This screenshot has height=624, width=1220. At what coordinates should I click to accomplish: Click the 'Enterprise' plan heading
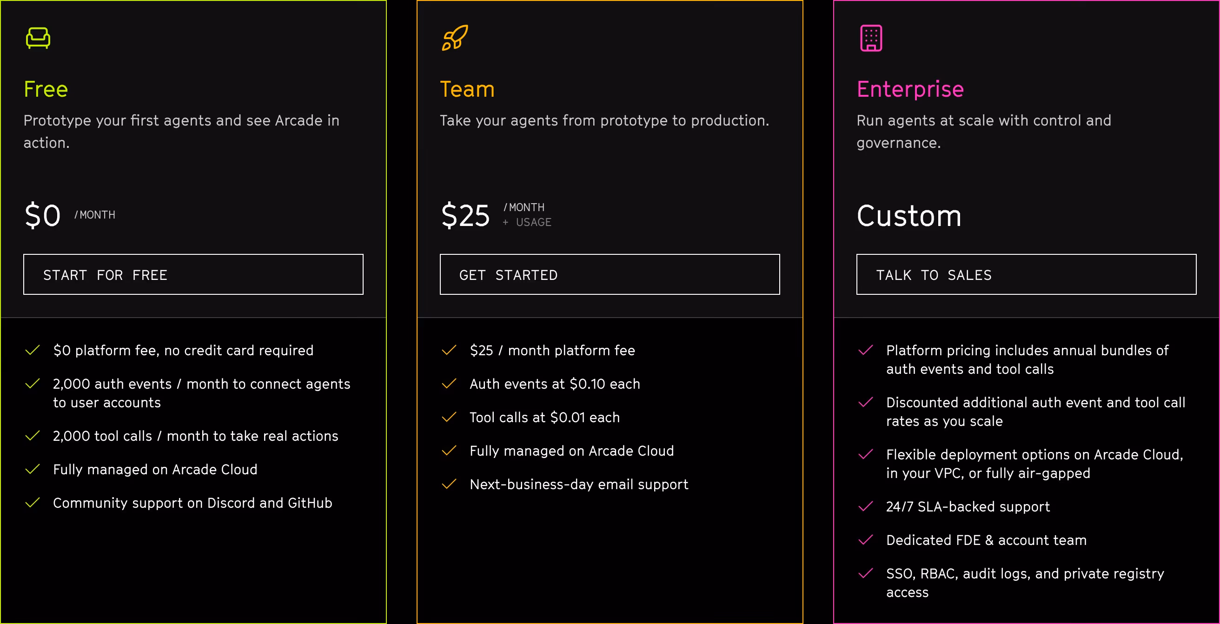910,89
